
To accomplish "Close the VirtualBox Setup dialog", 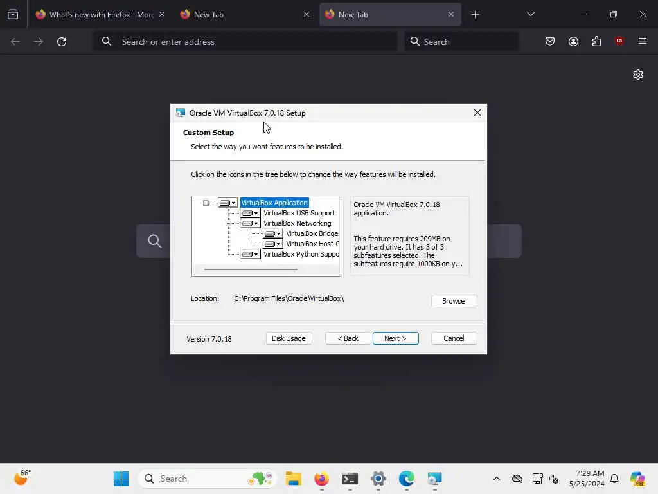I will pyautogui.click(x=477, y=113).
